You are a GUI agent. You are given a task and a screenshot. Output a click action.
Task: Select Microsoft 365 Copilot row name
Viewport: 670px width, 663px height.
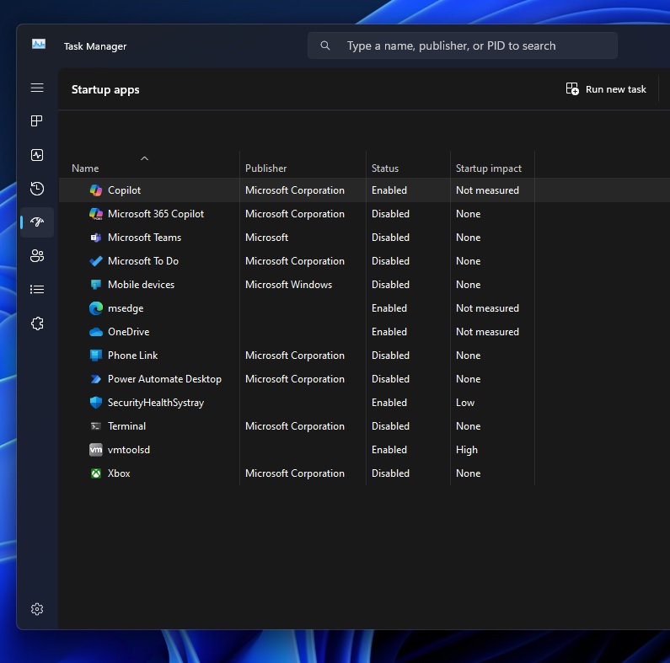[156, 214]
